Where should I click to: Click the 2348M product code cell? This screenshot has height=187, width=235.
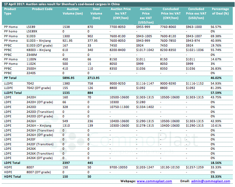coord(33,54)
